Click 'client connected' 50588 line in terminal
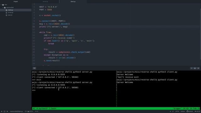The height and width of the screenshot is (113, 201). coord(55,88)
